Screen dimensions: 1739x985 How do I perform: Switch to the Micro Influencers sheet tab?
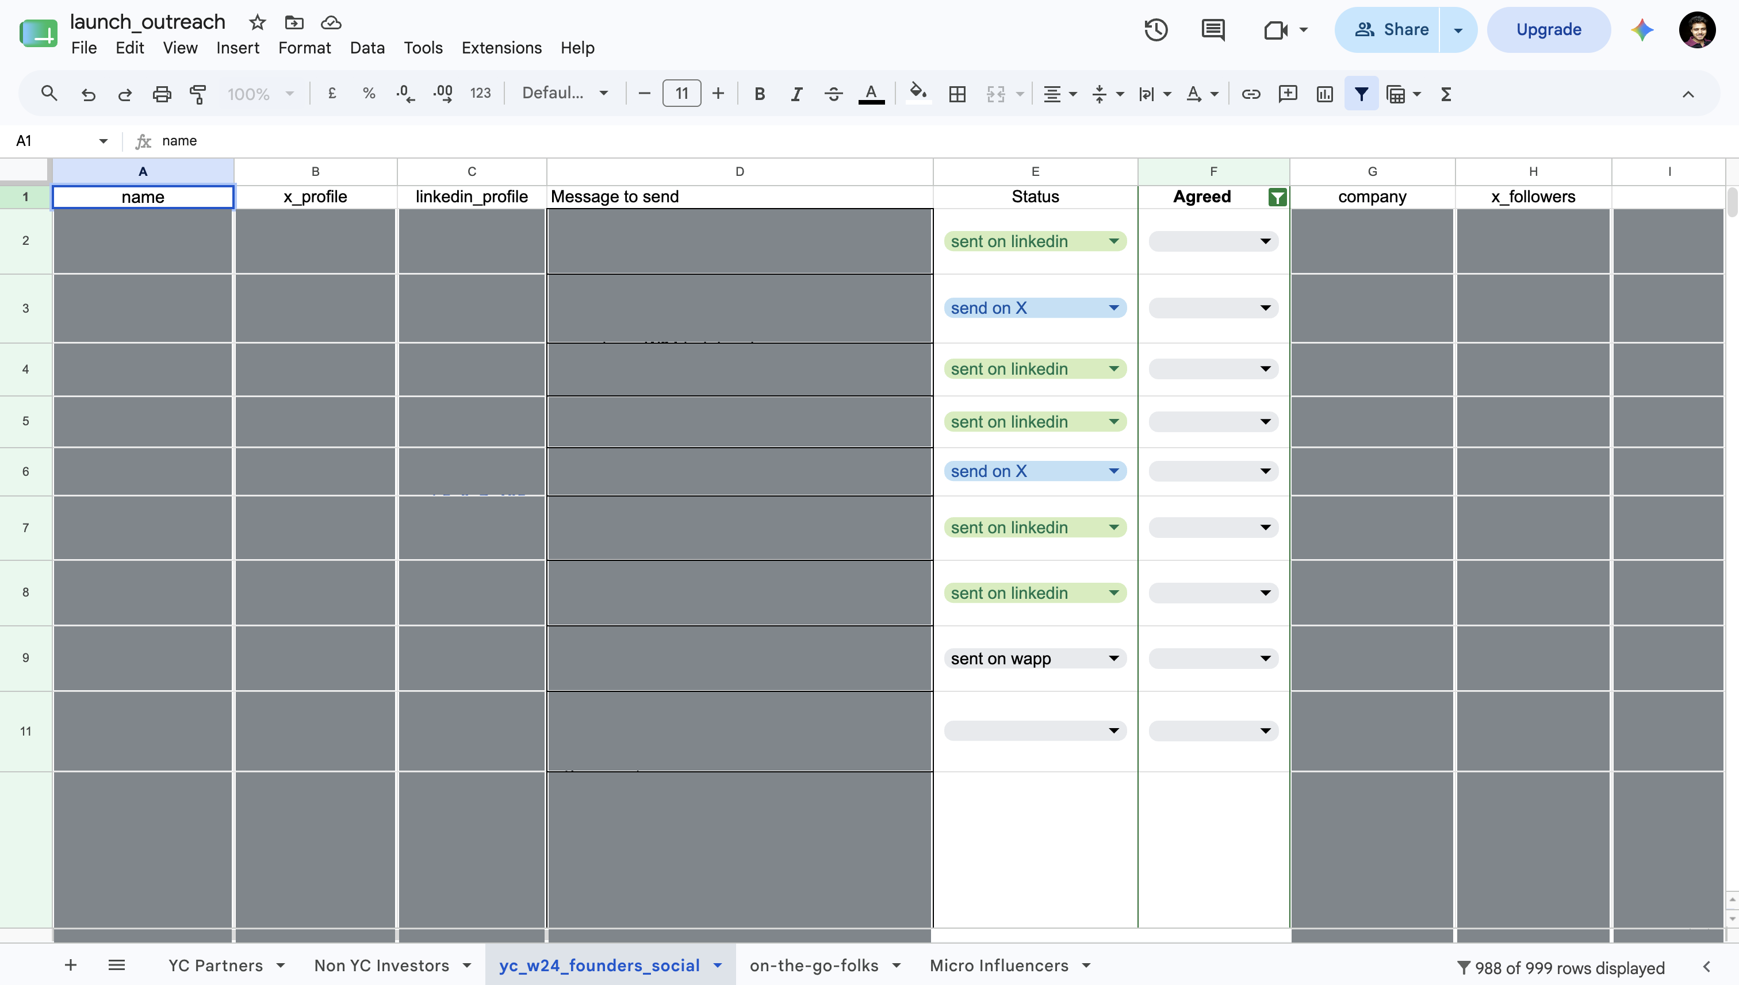[999, 965]
